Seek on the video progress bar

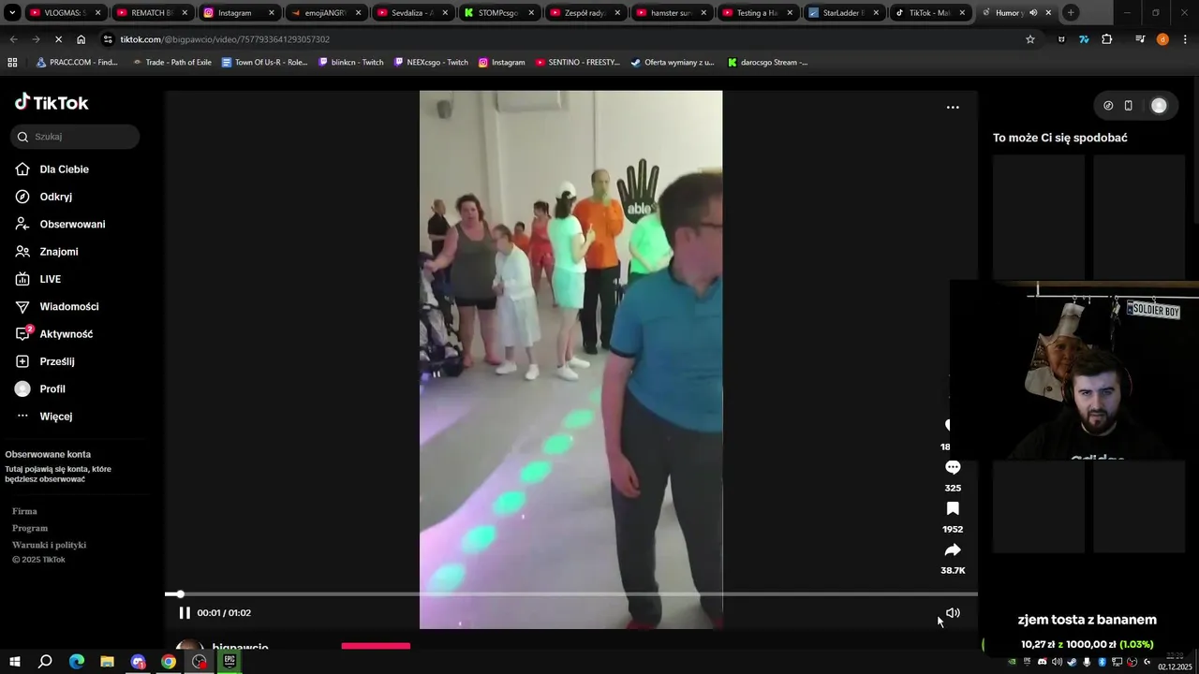pyautogui.click(x=571, y=594)
